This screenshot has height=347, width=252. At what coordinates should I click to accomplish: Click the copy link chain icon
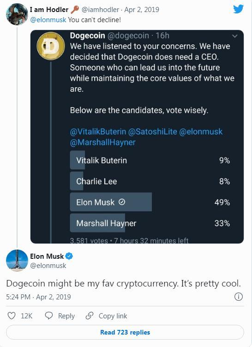pos(89,316)
